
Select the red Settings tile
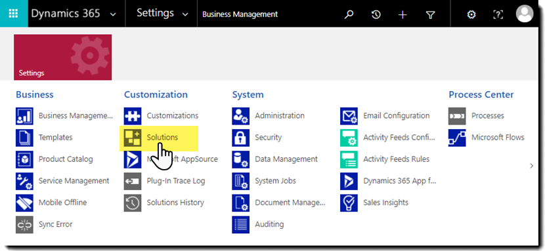(63, 57)
